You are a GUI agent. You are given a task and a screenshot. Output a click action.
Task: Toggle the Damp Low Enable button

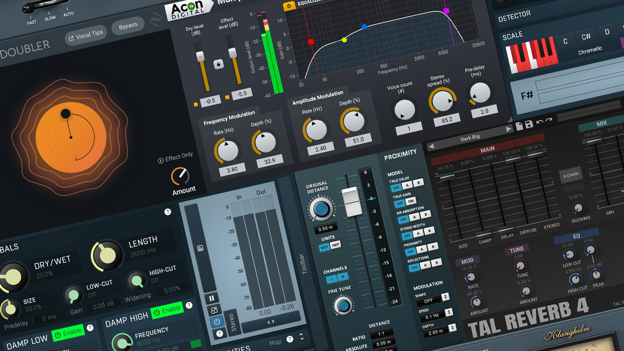coord(67,333)
